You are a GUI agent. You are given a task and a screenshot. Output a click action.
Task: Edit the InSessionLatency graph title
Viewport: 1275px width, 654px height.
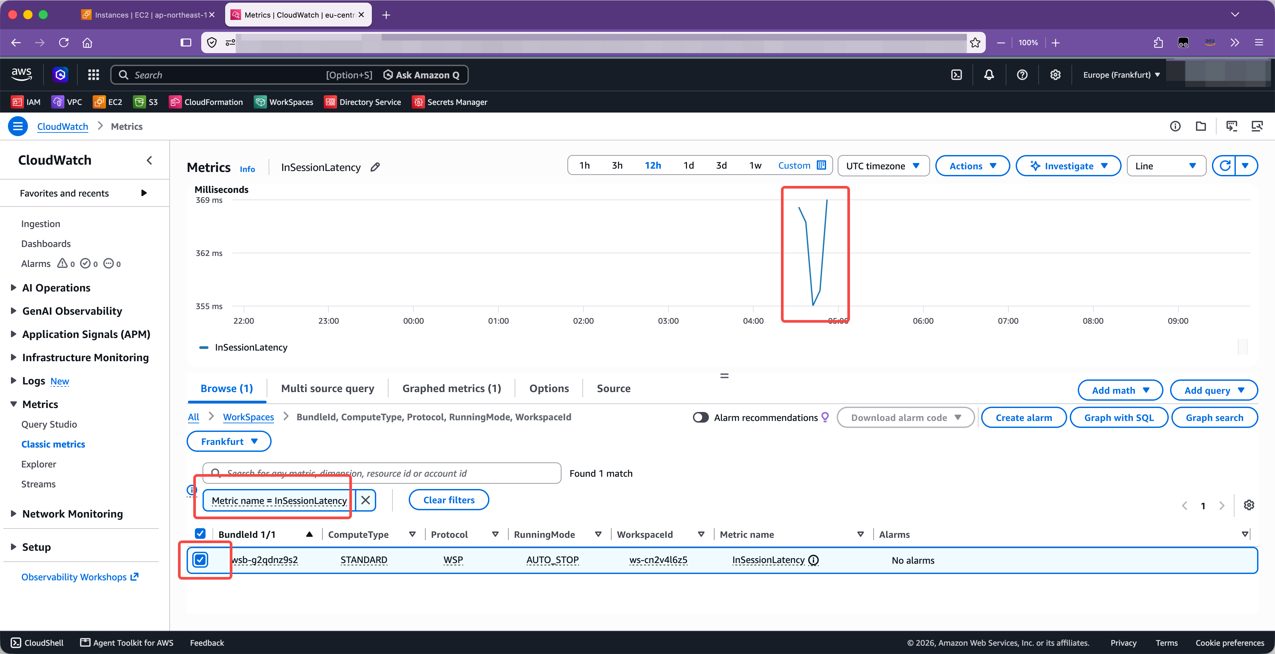pyautogui.click(x=375, y=167)
